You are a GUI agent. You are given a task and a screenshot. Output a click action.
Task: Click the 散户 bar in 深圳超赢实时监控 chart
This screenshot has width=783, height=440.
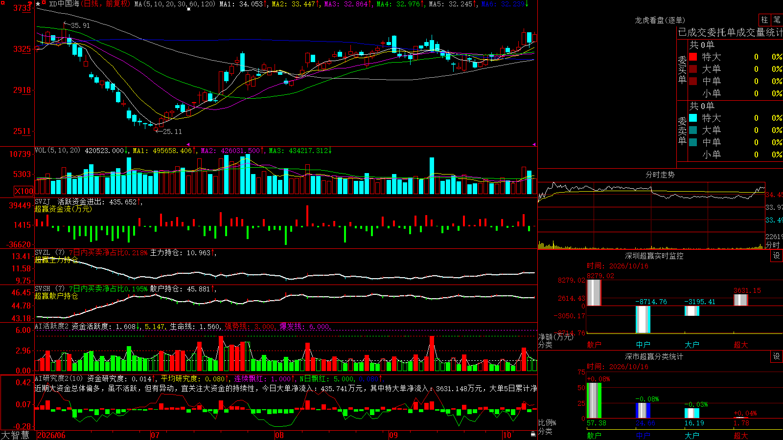coord(594,293)
